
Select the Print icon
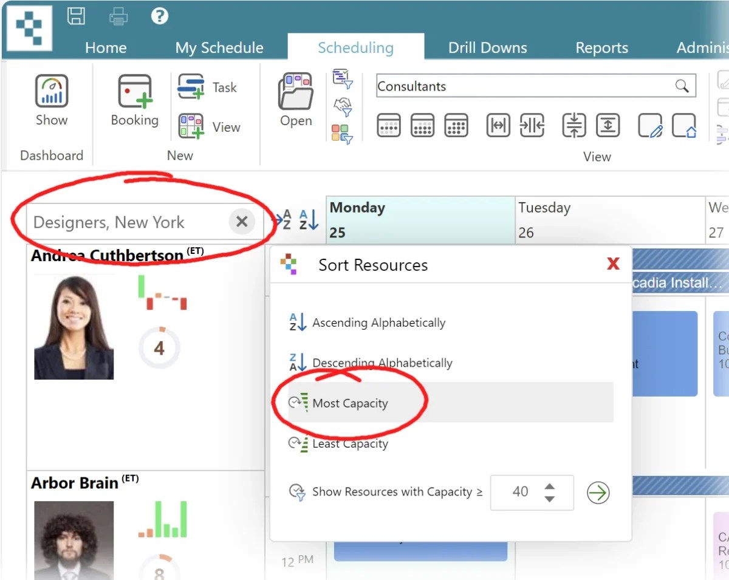[x=118, y=16]
